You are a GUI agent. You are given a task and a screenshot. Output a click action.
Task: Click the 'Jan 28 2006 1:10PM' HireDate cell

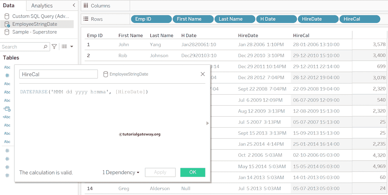click(261, 45)
